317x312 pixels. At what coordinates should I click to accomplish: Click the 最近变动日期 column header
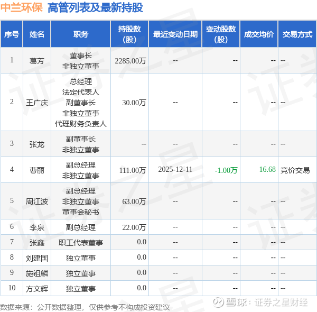pyautogui.click(x=175, y=34)
